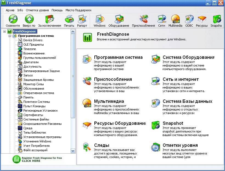This screenshot has height=171, width=225.
Task: Open the Отметка уровня menu
Action: pos(37,10)
